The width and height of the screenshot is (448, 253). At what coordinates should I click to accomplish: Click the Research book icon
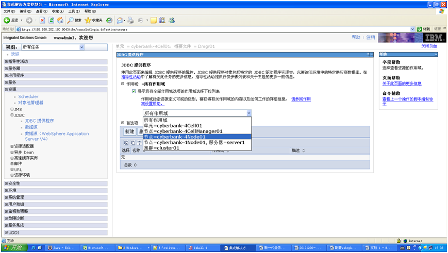pyautogui.click(x=162, y=20)
